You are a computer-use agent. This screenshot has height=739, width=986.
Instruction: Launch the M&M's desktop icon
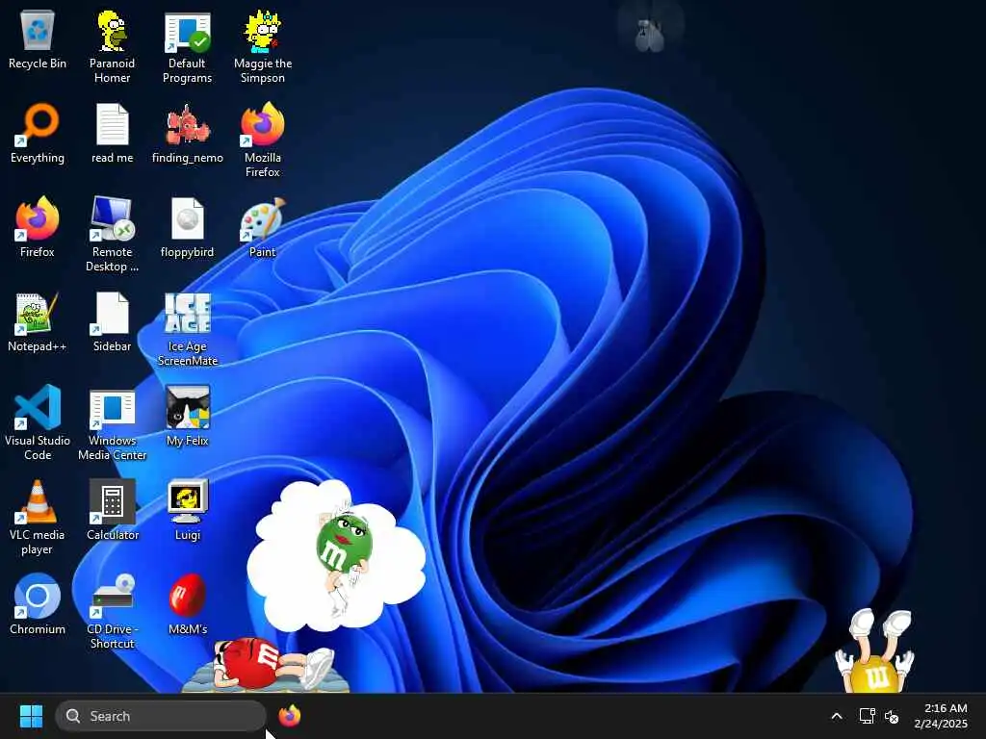click(188, 604)
